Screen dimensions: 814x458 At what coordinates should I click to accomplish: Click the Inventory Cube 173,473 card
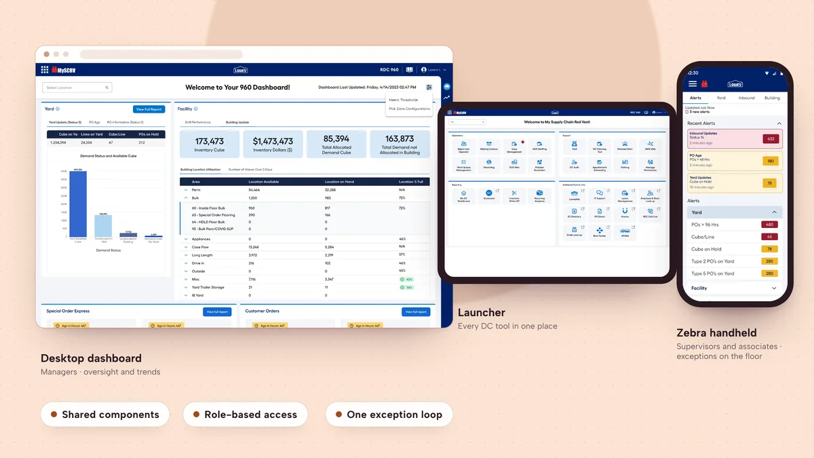210,144
